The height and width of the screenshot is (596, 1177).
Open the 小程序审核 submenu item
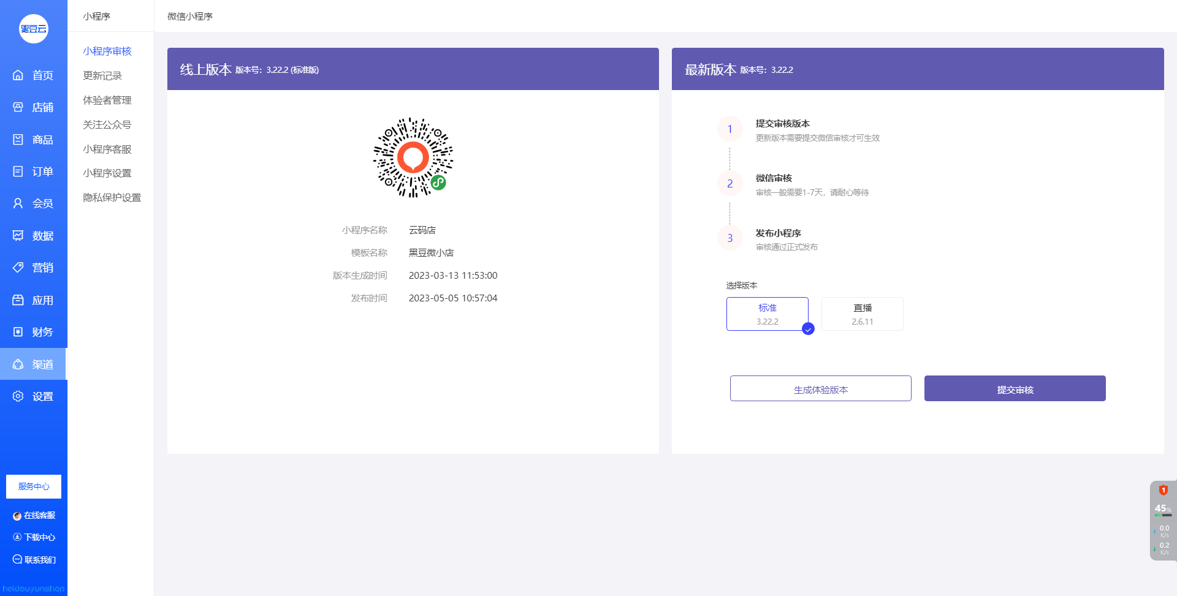point(107,51)
